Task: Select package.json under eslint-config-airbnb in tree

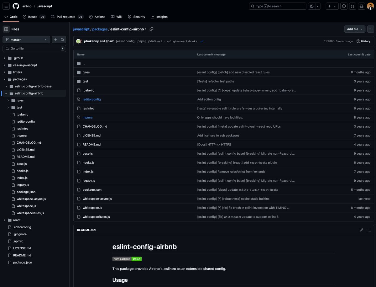Action: pos(26,192)
